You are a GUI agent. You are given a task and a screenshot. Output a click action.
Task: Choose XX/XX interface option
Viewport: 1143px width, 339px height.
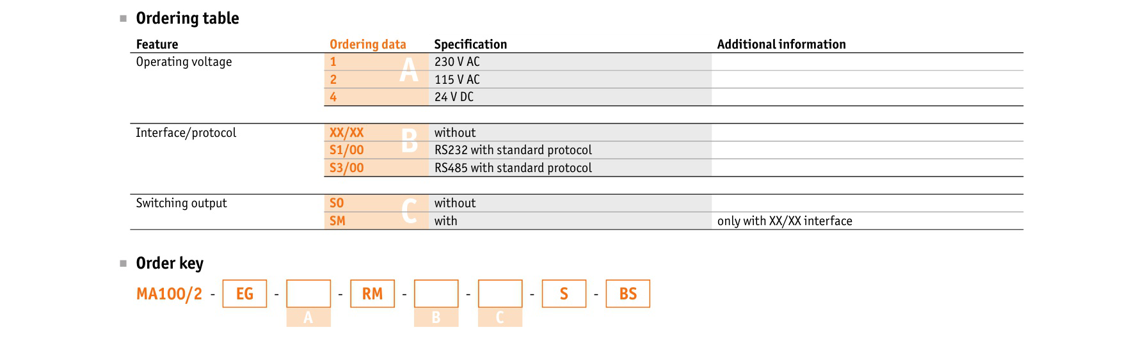[346, 132]
